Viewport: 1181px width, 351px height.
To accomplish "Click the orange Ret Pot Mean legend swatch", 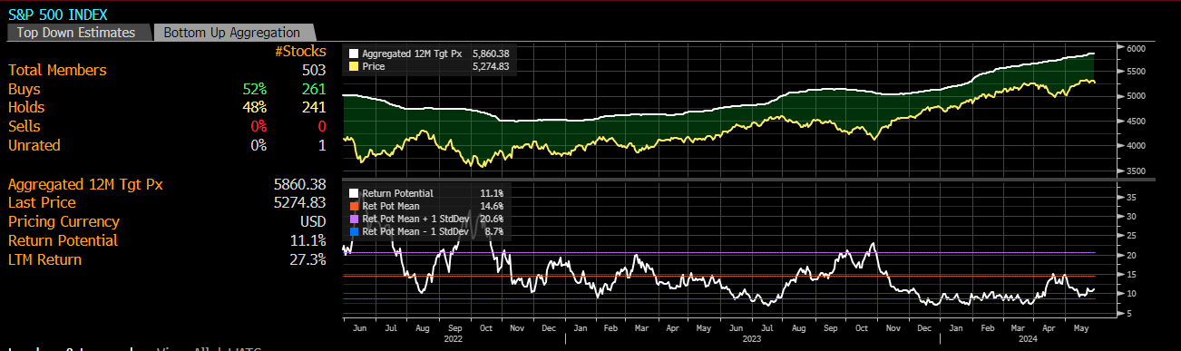I will point(354,206).
